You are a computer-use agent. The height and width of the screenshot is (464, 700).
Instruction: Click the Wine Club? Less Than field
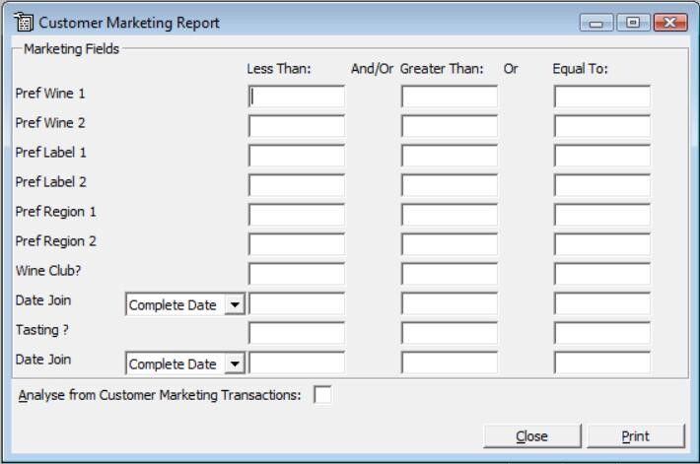(x=297, y=274)
